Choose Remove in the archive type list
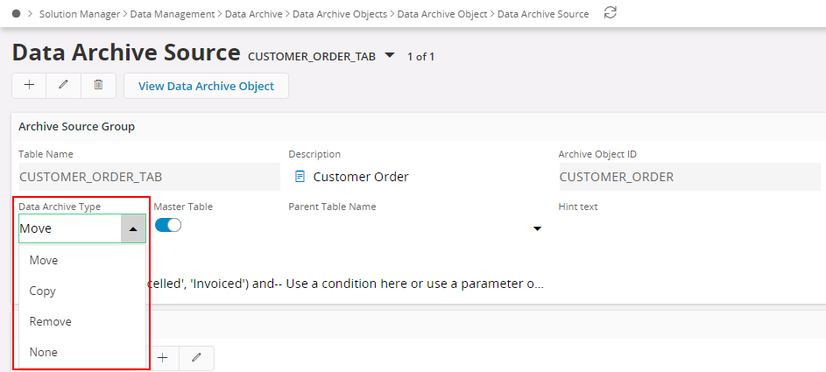This screenshot has width=826, height=372. coord(50,321)
